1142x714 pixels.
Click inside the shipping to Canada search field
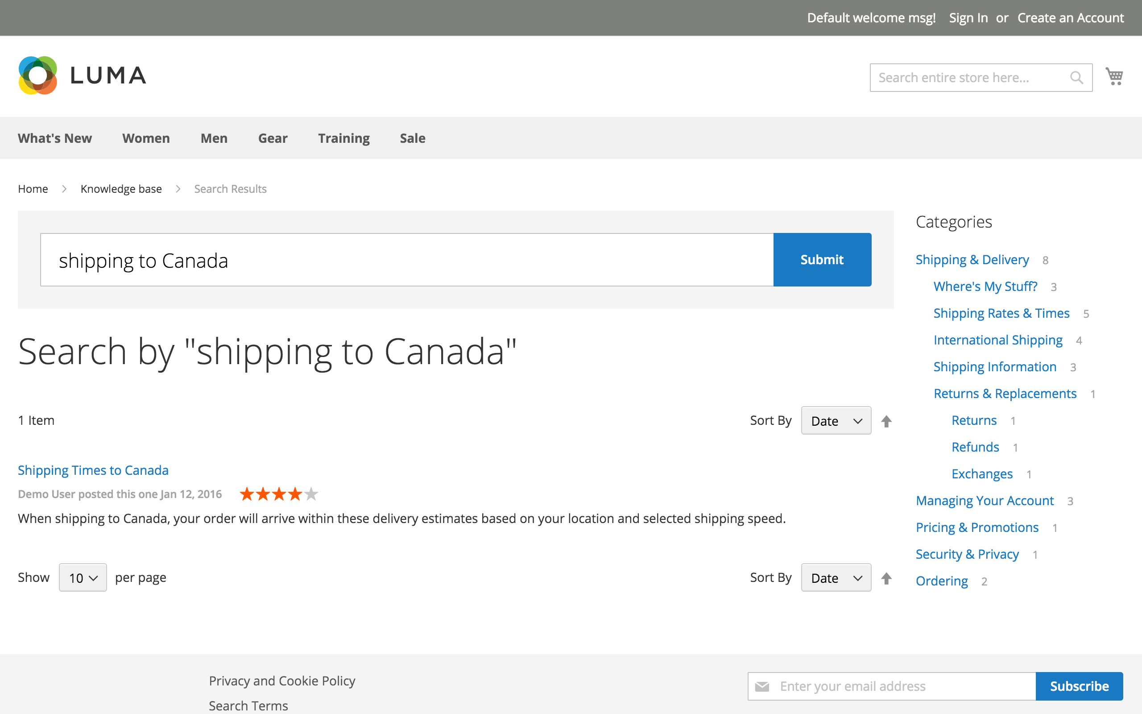377,259
